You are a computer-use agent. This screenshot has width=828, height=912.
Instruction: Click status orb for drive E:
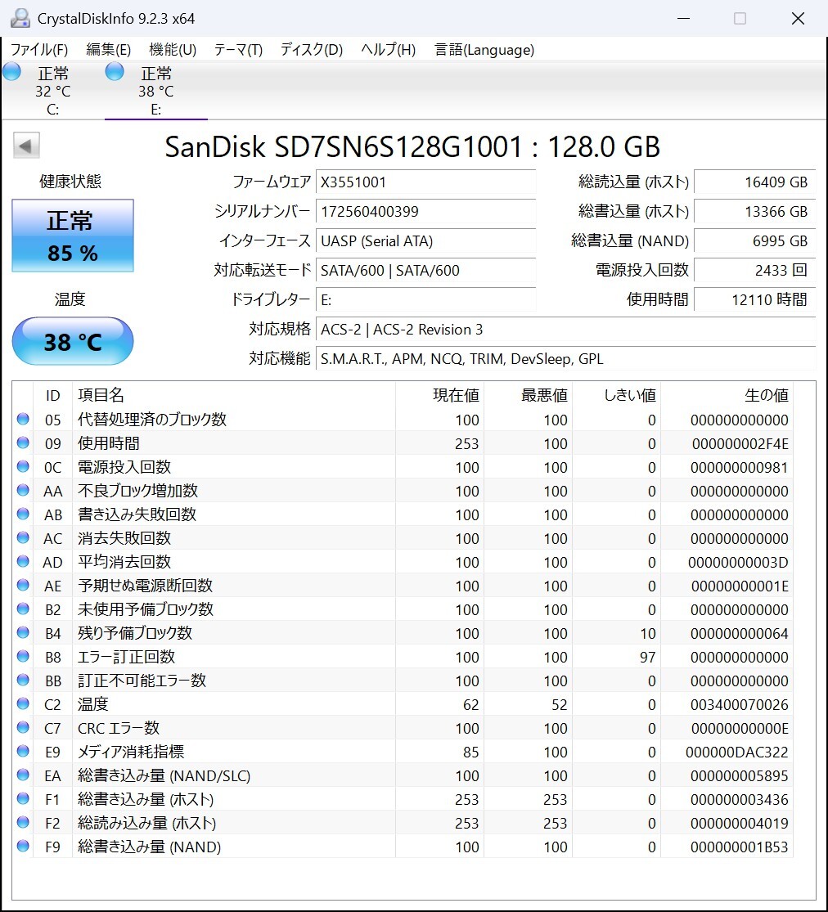click(x=115, y=71)
